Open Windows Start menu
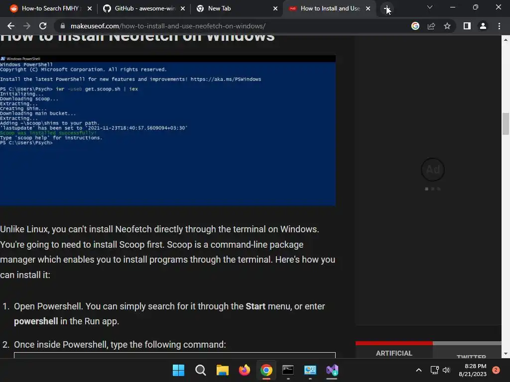The image size is (510, 382). click(178, 370)
